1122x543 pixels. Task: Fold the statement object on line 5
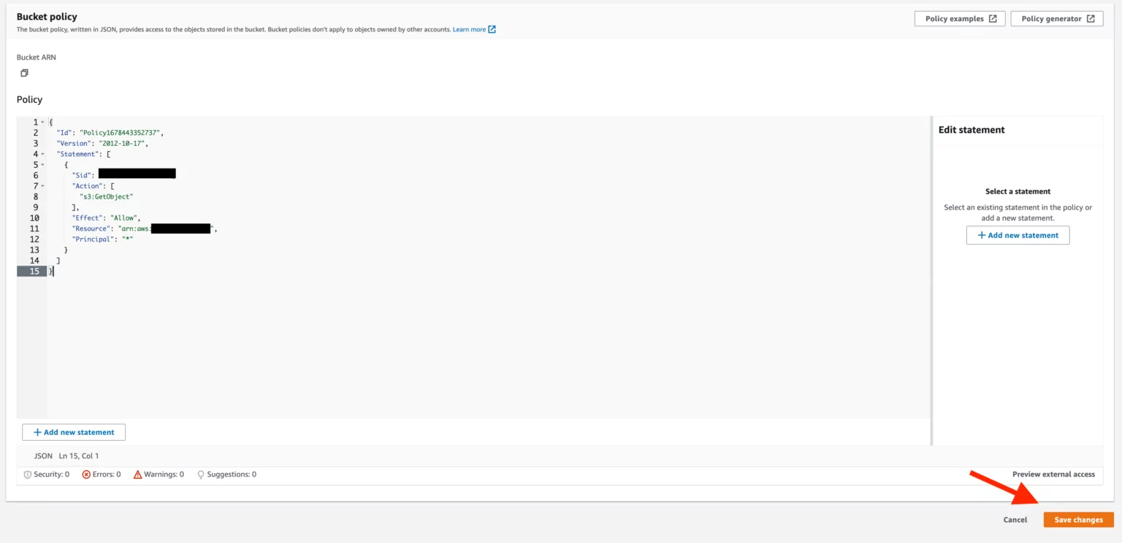click(x=42, y=165)
